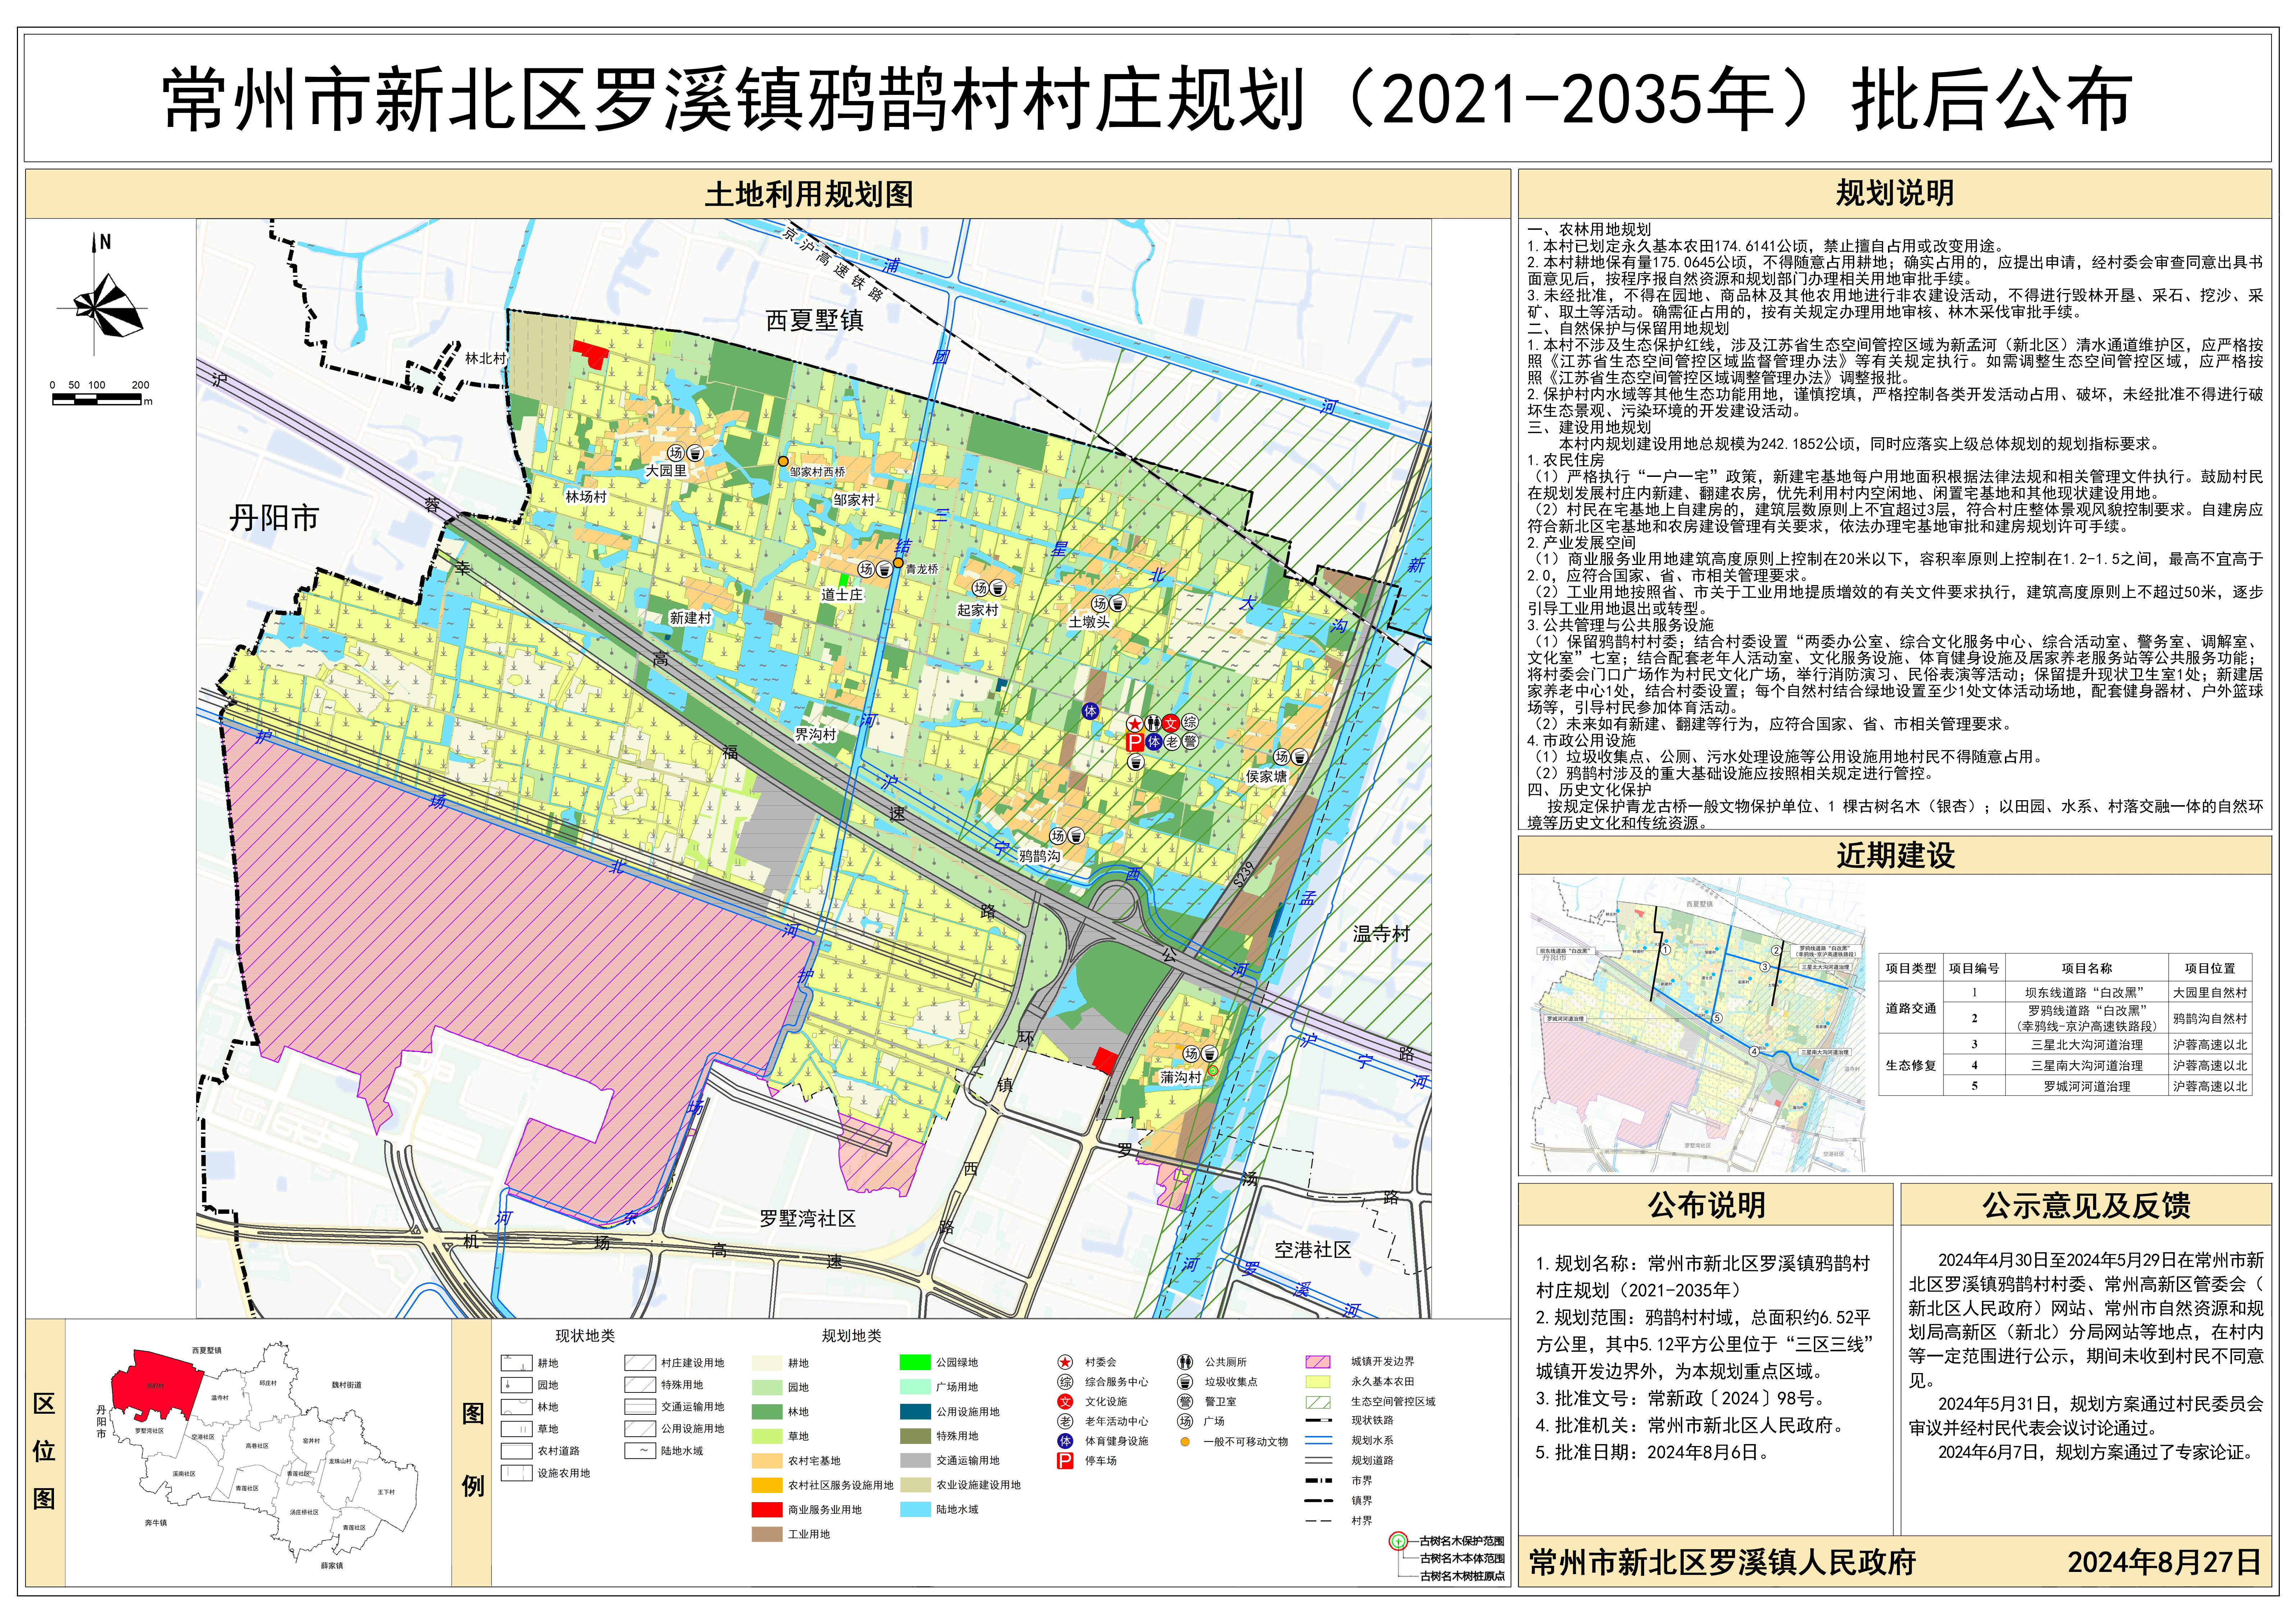The image size is (2296, 1623).
Task: Select the 广场 circled 场 legend icon
Action: (1185, 1421)
